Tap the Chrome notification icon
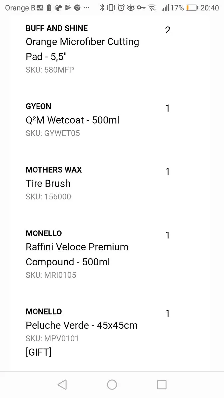224x398 pixels. pos(77,8)
